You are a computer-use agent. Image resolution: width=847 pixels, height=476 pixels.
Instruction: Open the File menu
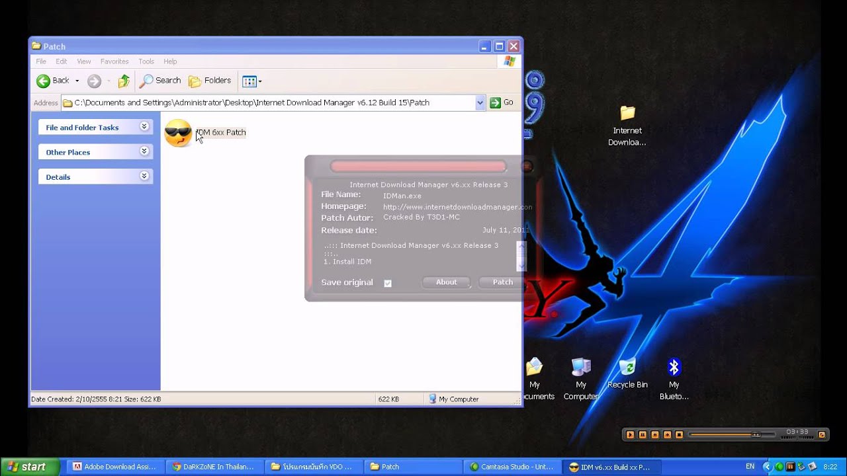(x=41, y=61)
